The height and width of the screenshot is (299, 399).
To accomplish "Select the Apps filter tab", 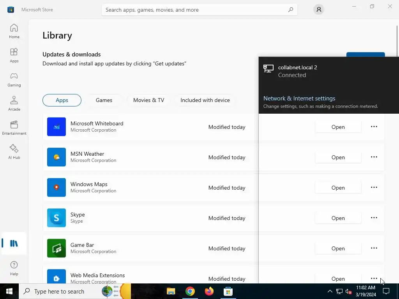I will [62, 100].
